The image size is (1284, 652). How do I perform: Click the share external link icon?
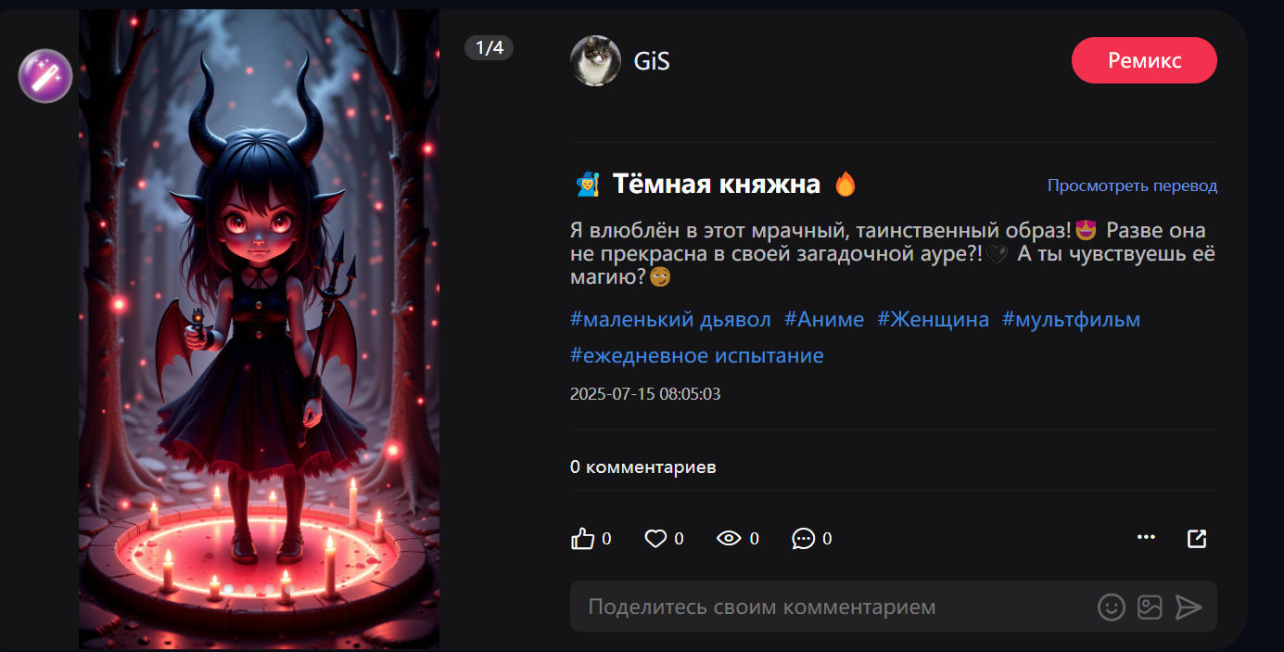[x=1197, y=539]
